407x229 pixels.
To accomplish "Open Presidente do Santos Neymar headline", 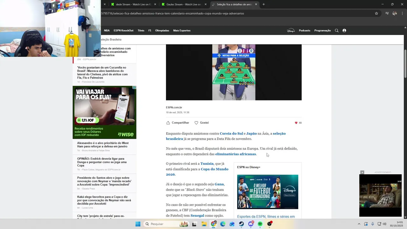I will (104, 181).
